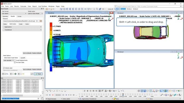Open the Windows menu

pos(51,6)
